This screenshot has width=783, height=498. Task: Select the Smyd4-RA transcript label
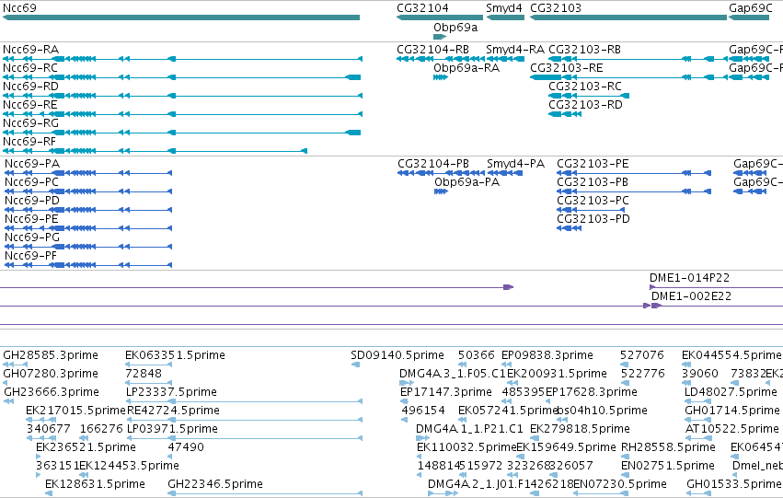coord(515,50)
